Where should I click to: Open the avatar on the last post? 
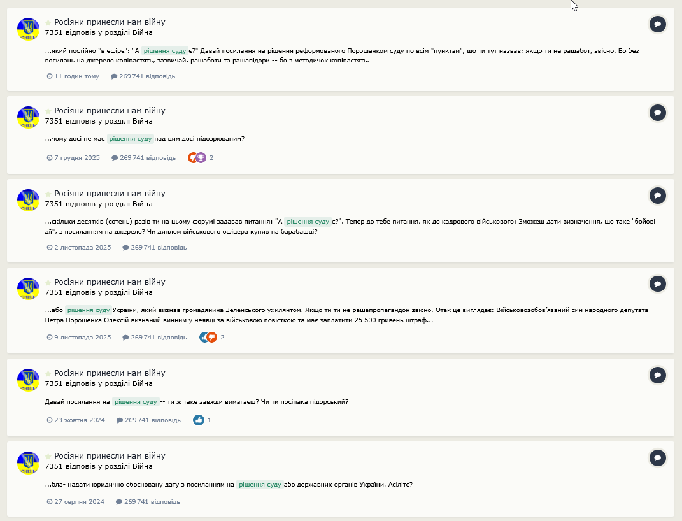click(28, 463)
